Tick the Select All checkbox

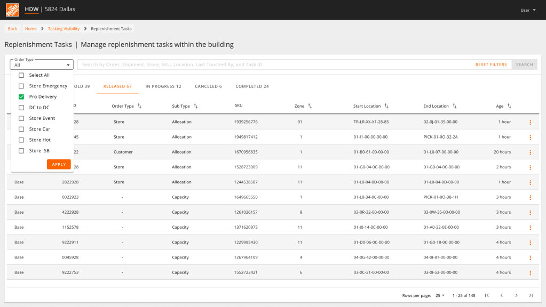(21, 75)
